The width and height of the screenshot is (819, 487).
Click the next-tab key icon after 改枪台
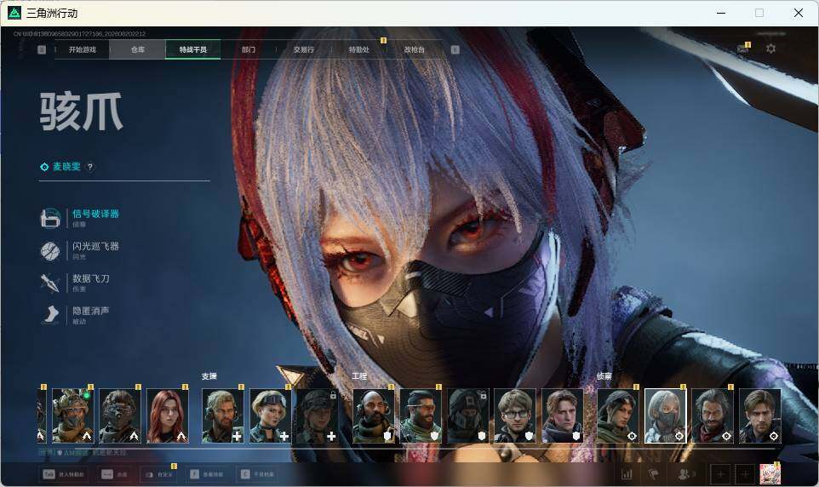tap(455, 49)
